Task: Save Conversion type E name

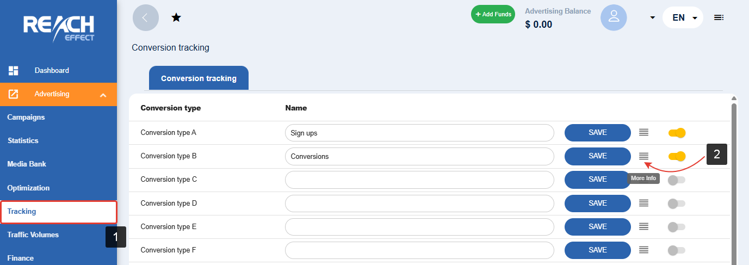Action: (x=598, y=226)
